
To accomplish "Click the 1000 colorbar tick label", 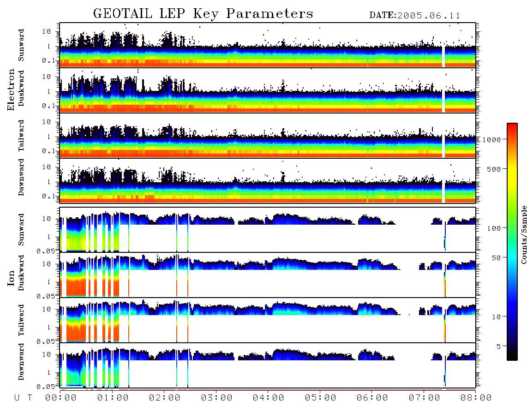I will click(492, 139).
